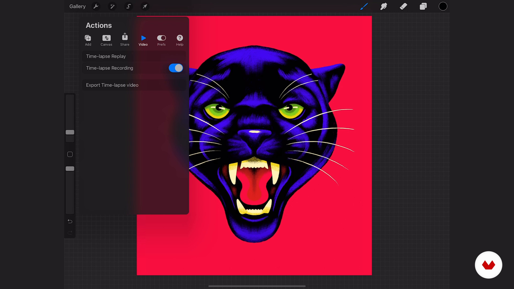Choose Export Time-lapse video

coord(134,85)
